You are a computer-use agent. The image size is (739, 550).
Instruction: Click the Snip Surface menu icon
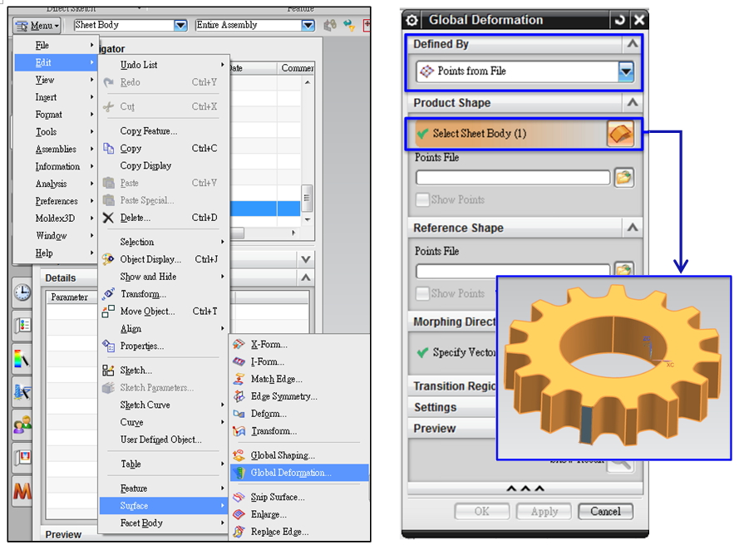pyautogui.click(x=239, y=497)
